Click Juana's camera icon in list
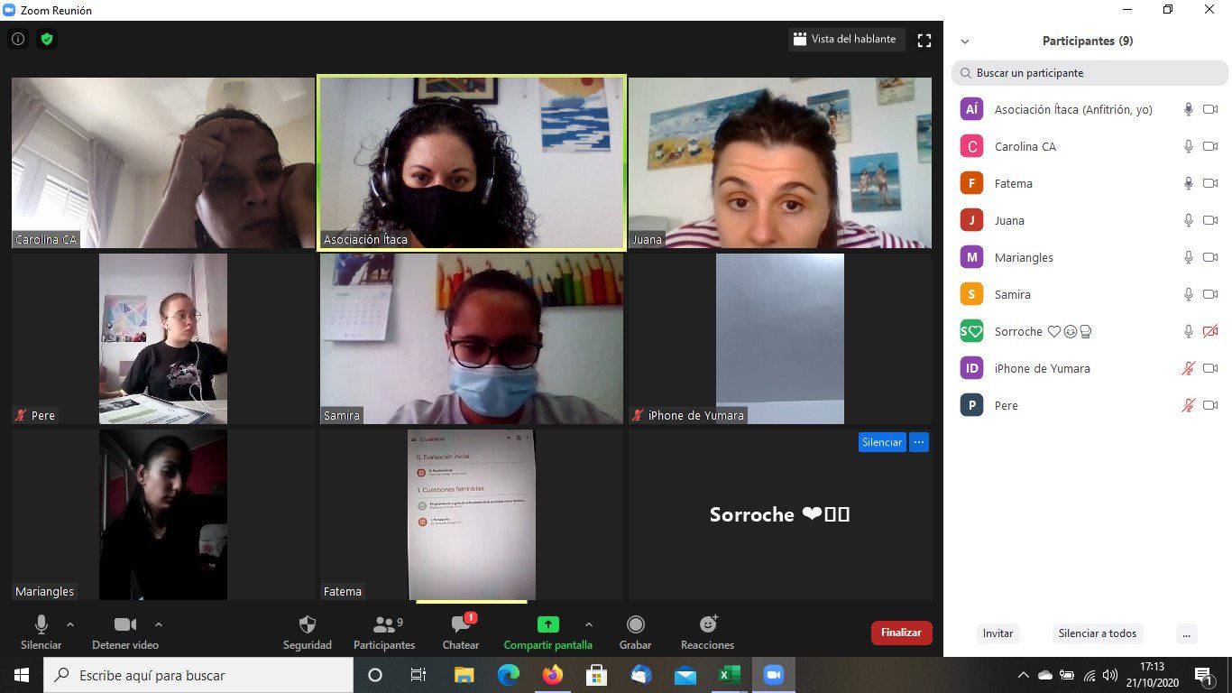This screenshot has width=1232, height=693. point(1210,220)
